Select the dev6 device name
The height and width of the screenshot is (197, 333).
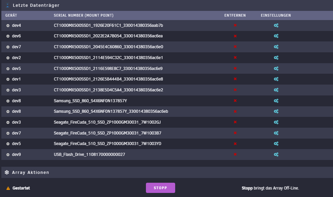coord(16,36)
